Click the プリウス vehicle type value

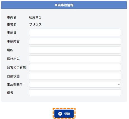[35, 24]
